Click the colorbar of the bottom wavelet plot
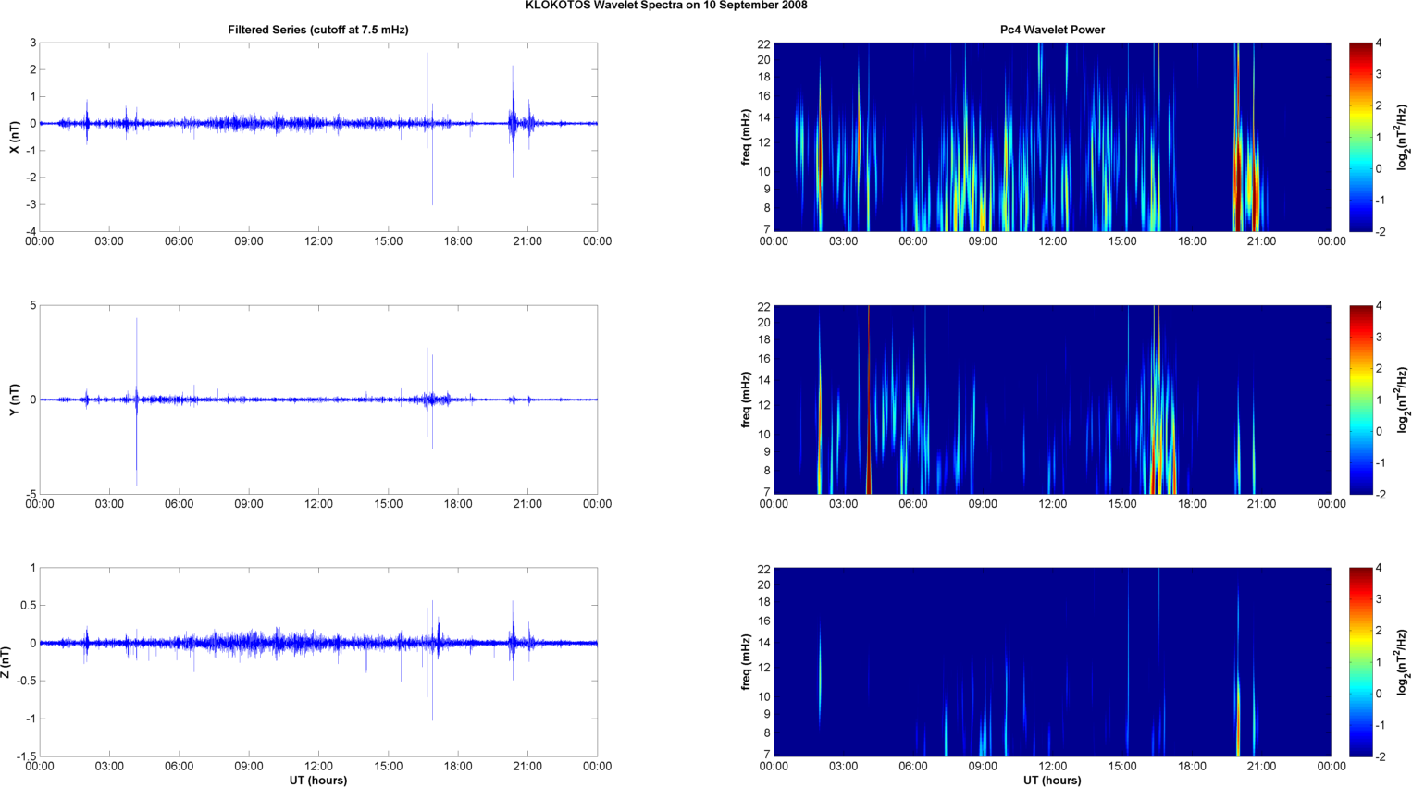This screenshot has height=787, width=1412. coord(1360,662)
